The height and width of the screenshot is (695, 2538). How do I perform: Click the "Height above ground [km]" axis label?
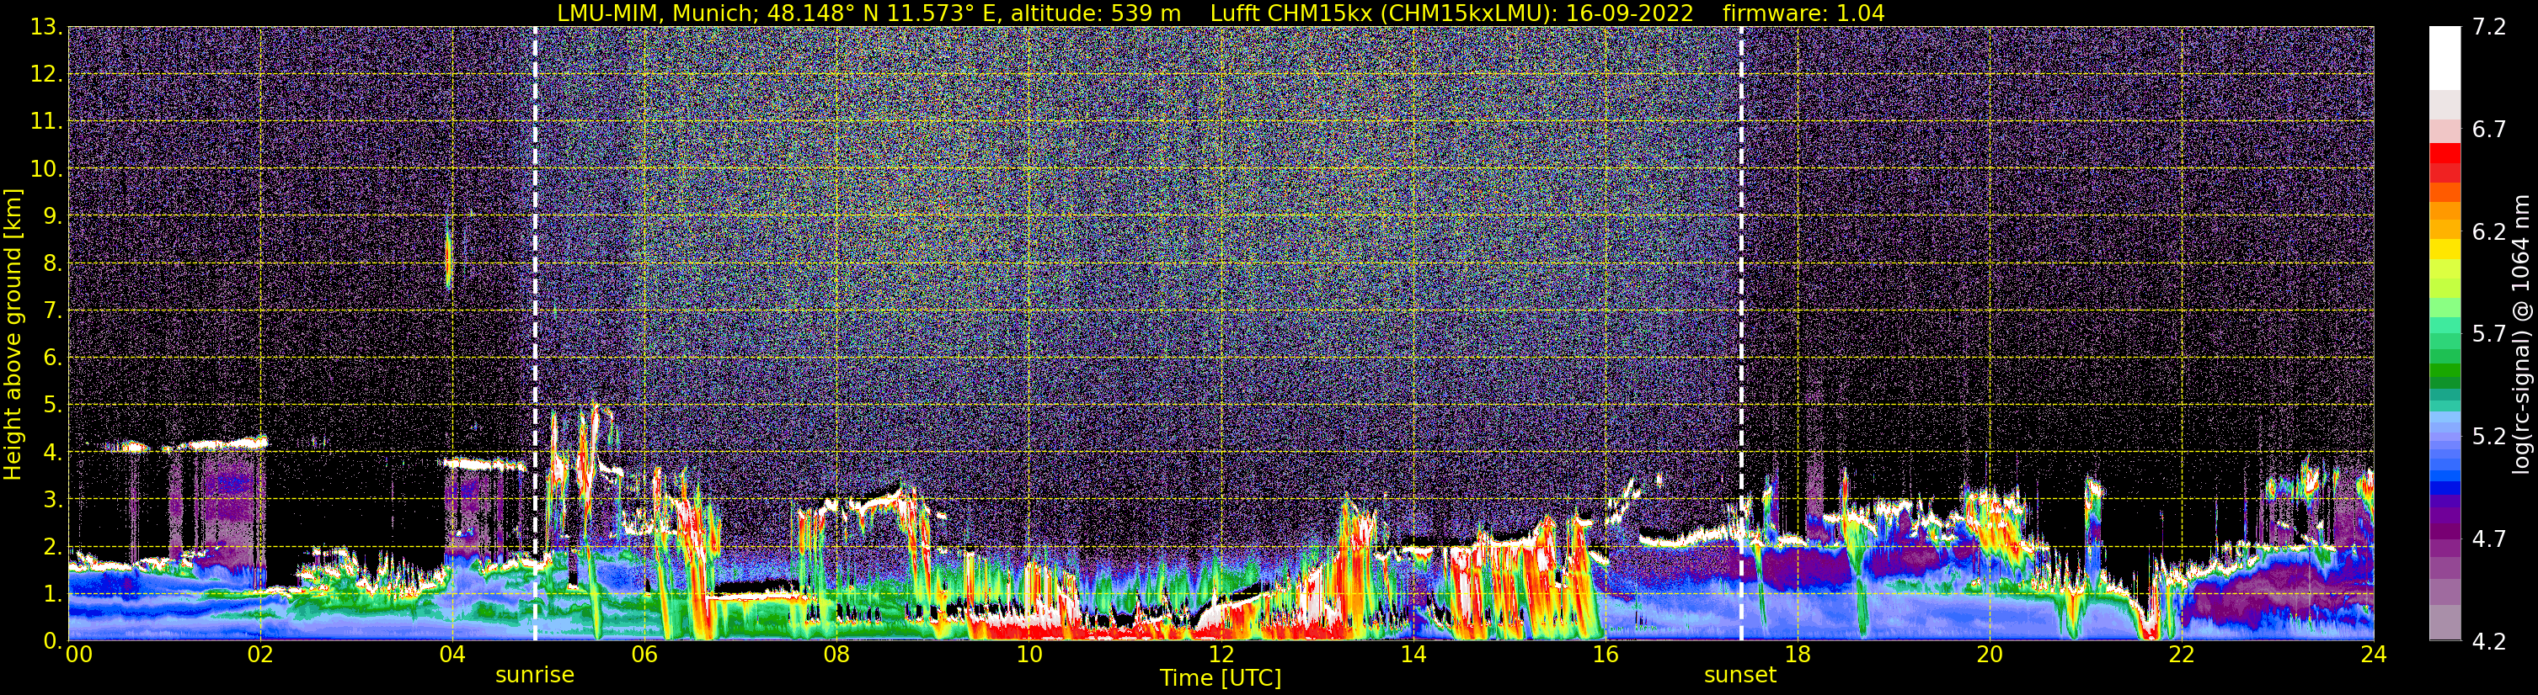[13, 334]
